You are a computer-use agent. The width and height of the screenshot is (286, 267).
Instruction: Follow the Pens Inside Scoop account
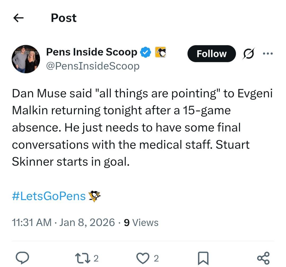point(211,53)
